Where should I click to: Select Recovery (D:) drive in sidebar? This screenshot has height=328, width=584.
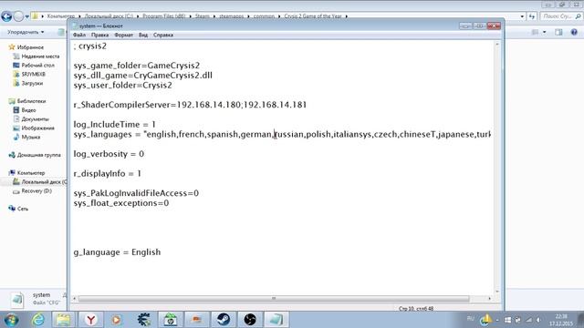click(x=36, y=190)
